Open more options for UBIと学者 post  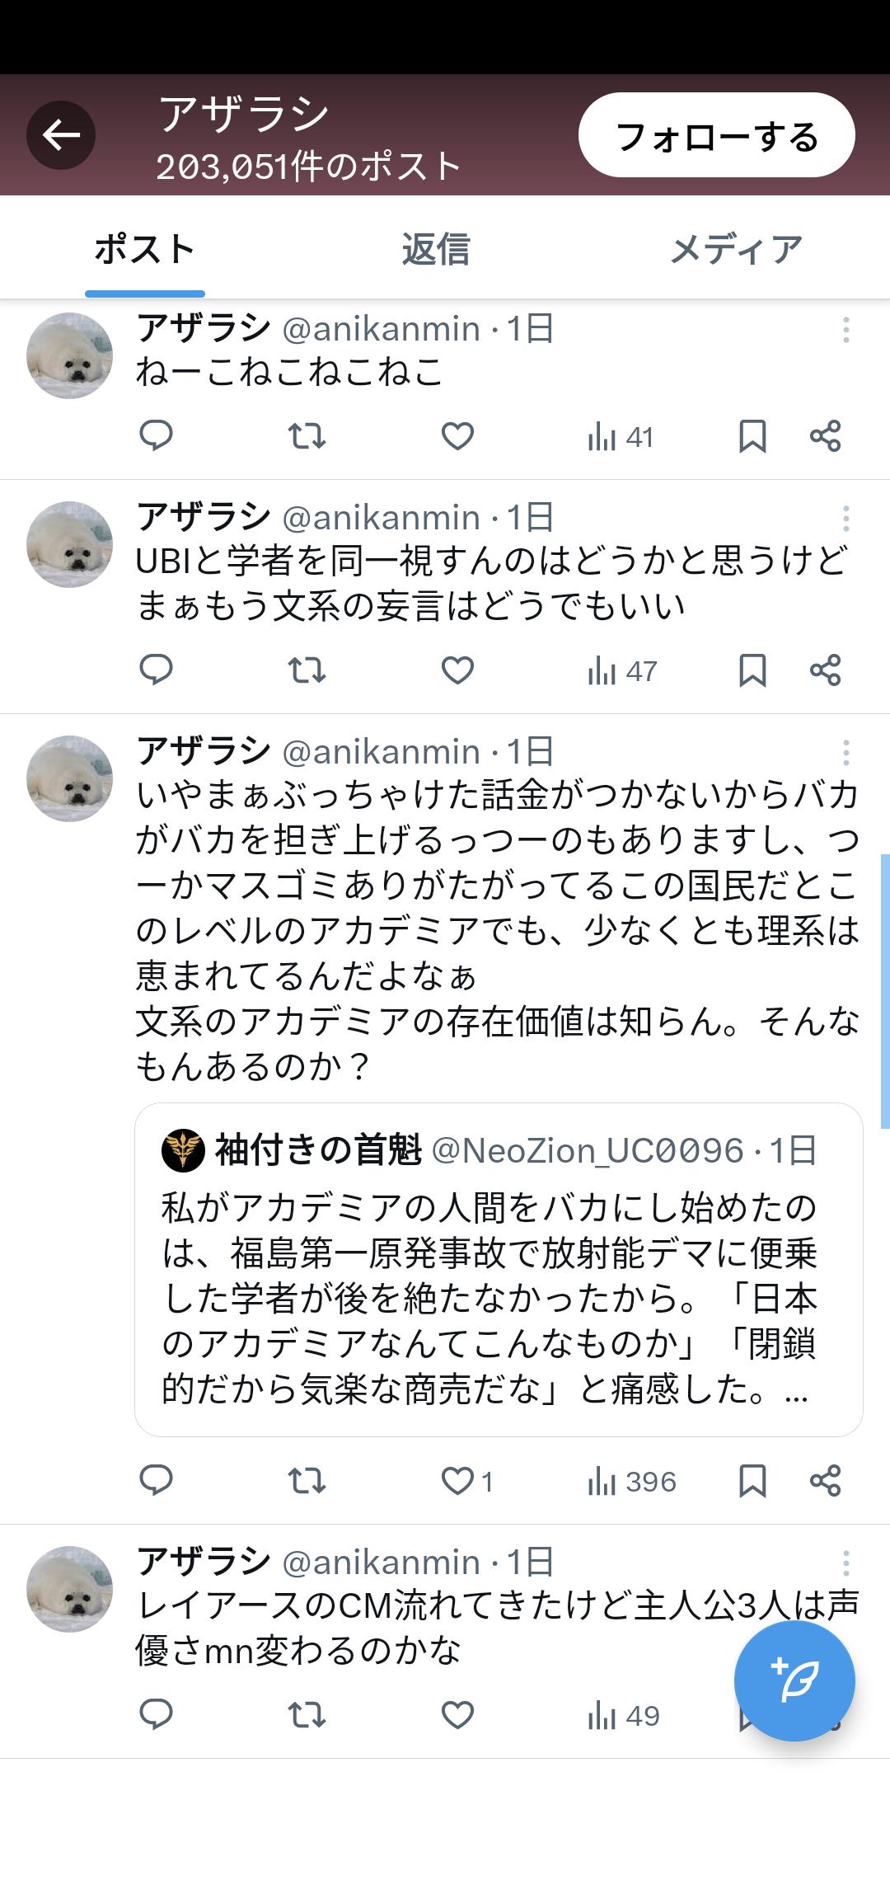pos(845,519)
